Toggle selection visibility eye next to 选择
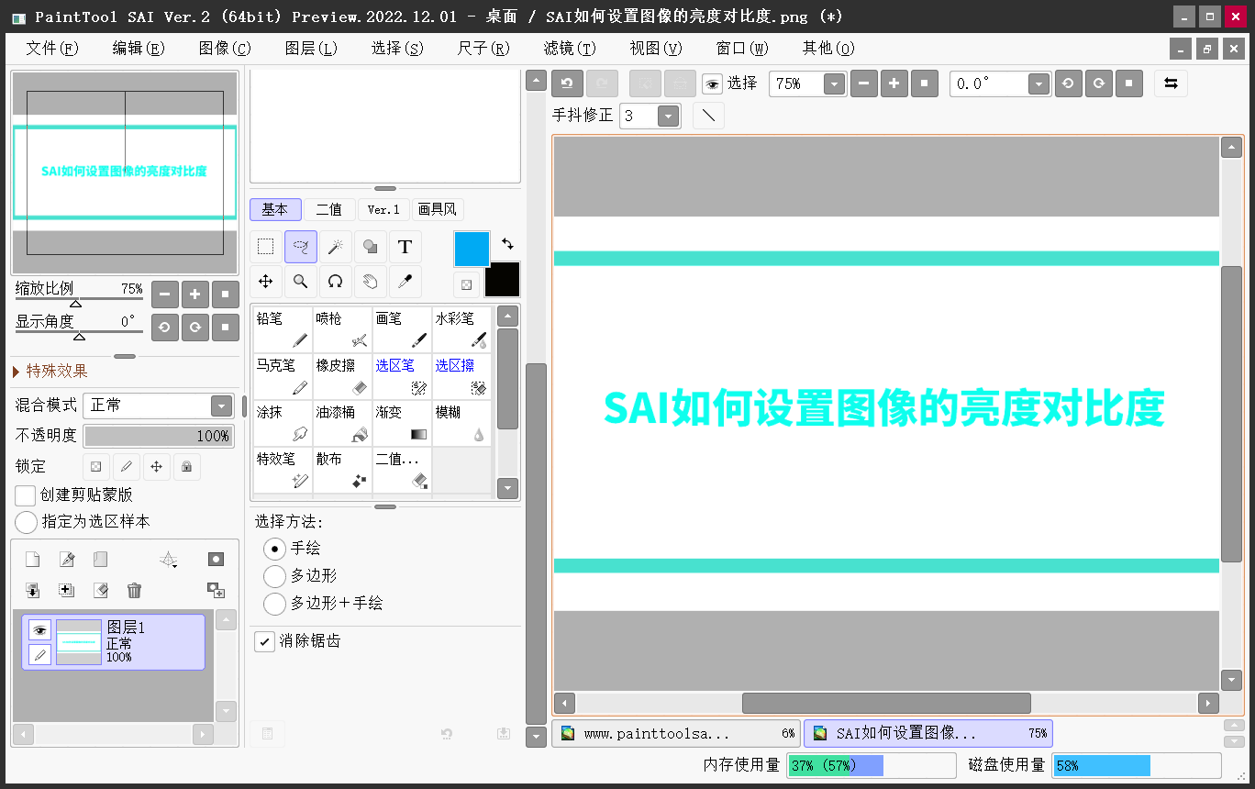The height and width of the screenshot is (789, 1255). pyautogui.click(x=712, y=84)
